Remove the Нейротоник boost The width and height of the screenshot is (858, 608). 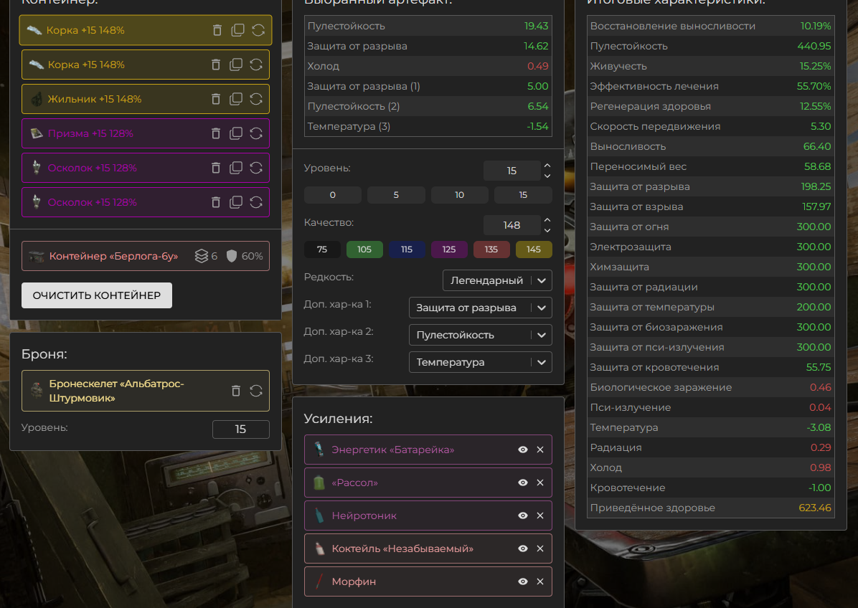point(540,516)
